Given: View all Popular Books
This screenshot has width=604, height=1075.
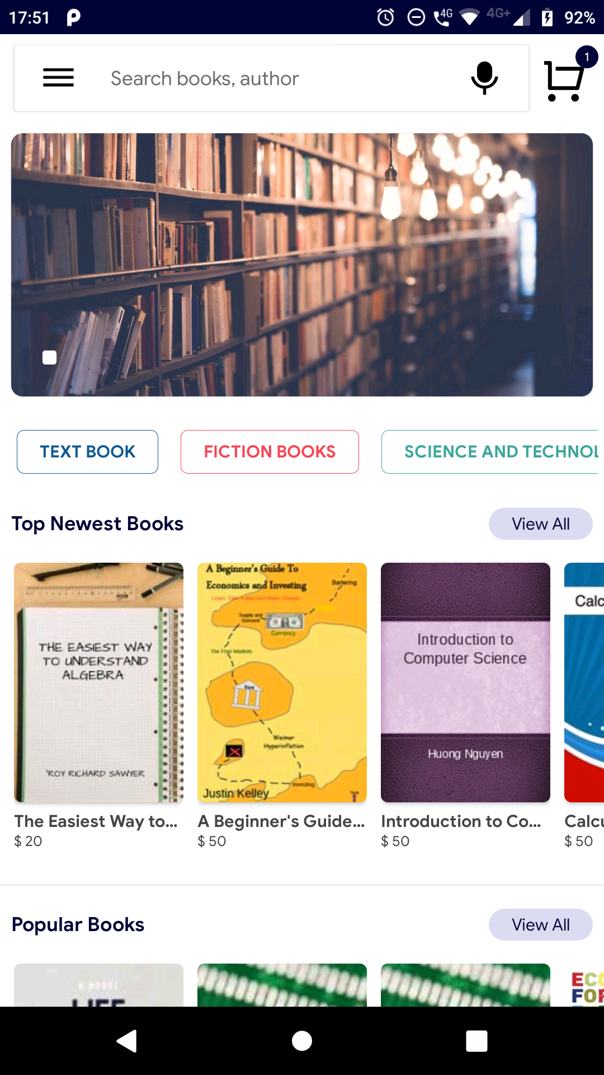Looking at the screenshot, I should tap(540, 925).
